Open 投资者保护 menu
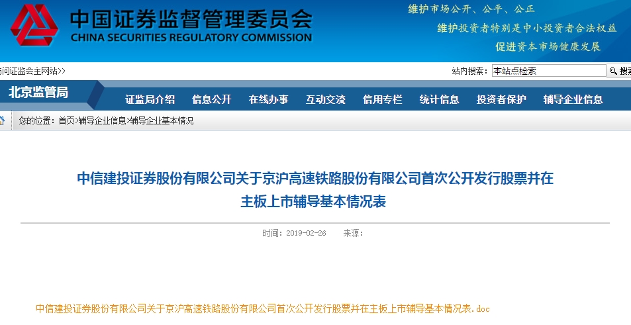631x325 pixels. [x=501, y=99]
